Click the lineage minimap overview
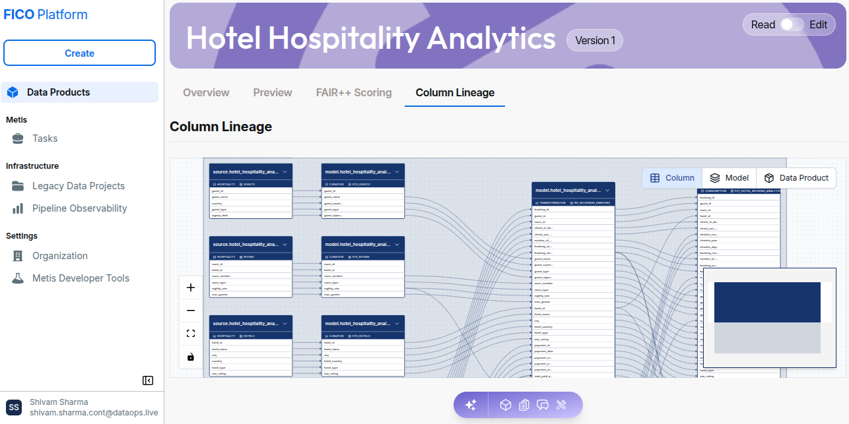The height and width of the screenshot is (424, 849). click(770, 318)
